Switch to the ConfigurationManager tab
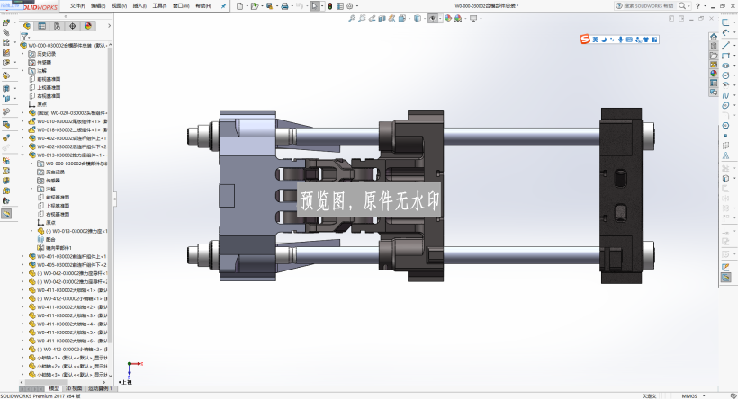The height and width of the screenshot is (399, 738). 57,26
